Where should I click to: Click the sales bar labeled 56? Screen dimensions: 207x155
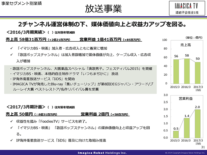176,72
